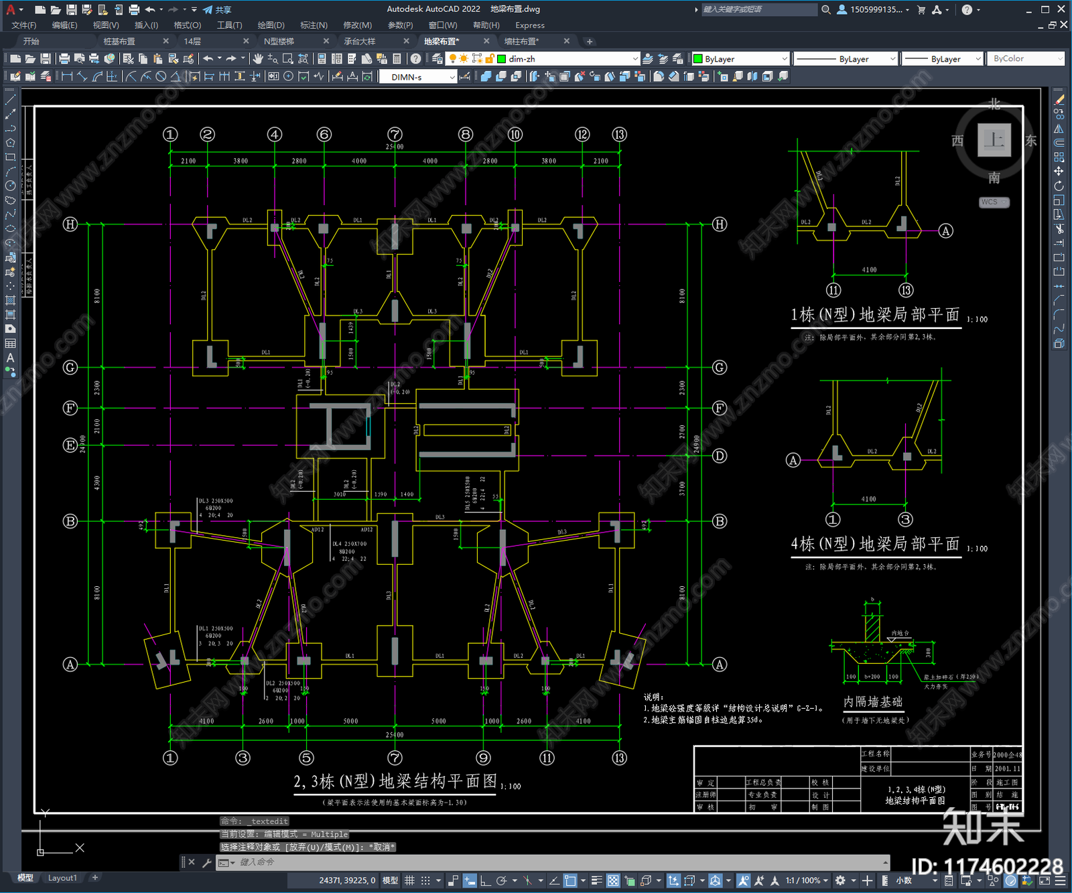Switch to the Layout1 tab
Viewport: 1072px width, 893px height.
(x=62, y=878)
